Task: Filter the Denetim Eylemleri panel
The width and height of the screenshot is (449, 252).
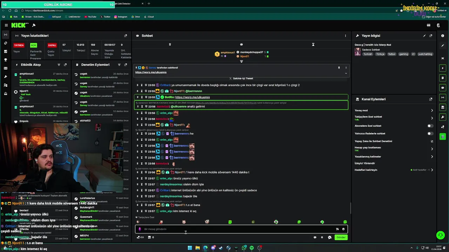Action: [x=119, y=65]
